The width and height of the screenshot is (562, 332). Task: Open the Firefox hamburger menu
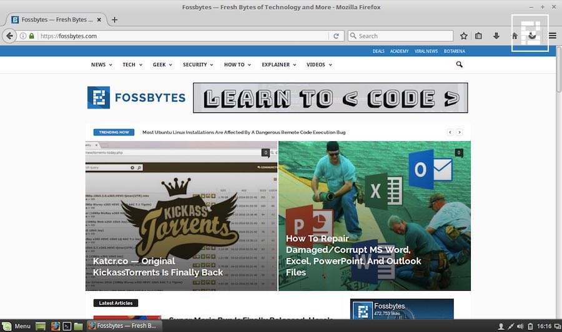(552, 36)
